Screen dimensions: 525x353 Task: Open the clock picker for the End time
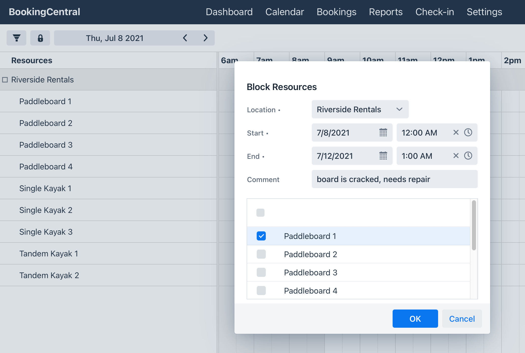point(469,156)
